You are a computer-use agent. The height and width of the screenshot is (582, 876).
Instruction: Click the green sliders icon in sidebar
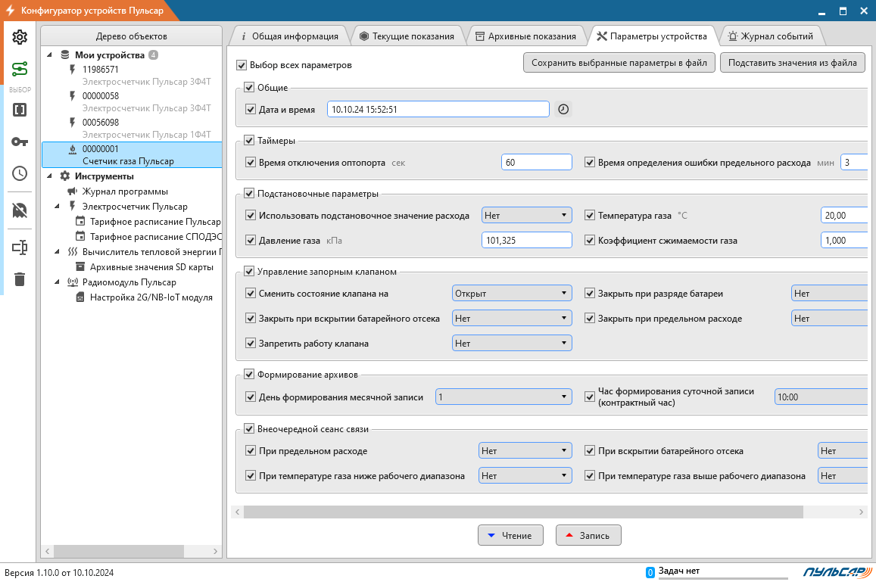[x=20, y=69]
